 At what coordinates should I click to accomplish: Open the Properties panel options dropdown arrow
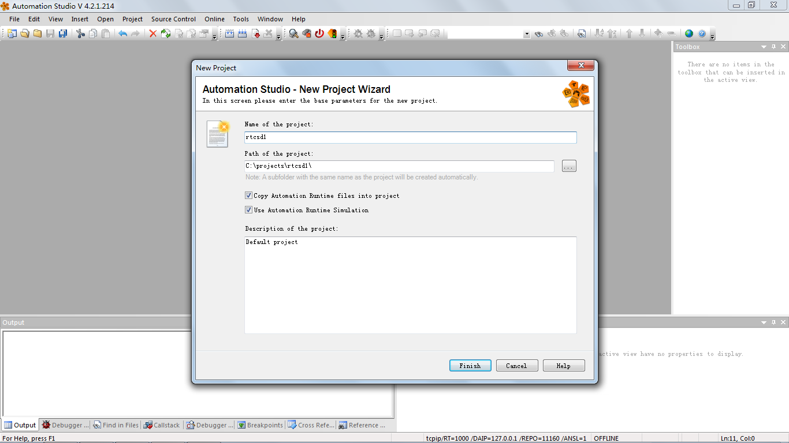764,322
